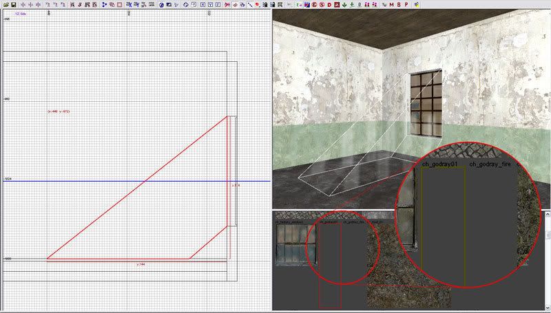This screenshot has width=551, height=313.
Task: Click the red P toolbar button
Action: pyautogui.click(x=408, y=5)
